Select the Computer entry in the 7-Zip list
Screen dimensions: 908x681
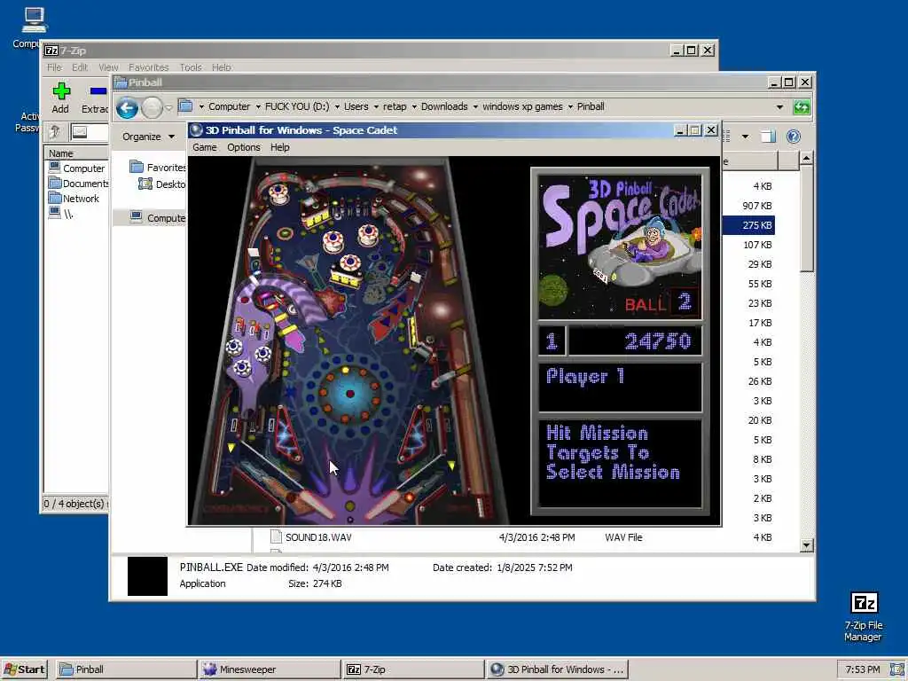point(77,168)
